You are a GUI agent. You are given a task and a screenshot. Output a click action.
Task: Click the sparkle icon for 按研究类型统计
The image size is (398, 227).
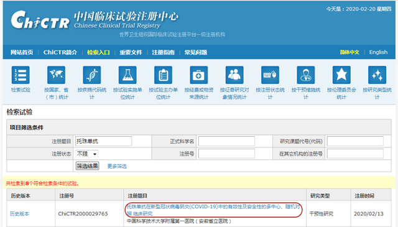(x=377, y=75)
